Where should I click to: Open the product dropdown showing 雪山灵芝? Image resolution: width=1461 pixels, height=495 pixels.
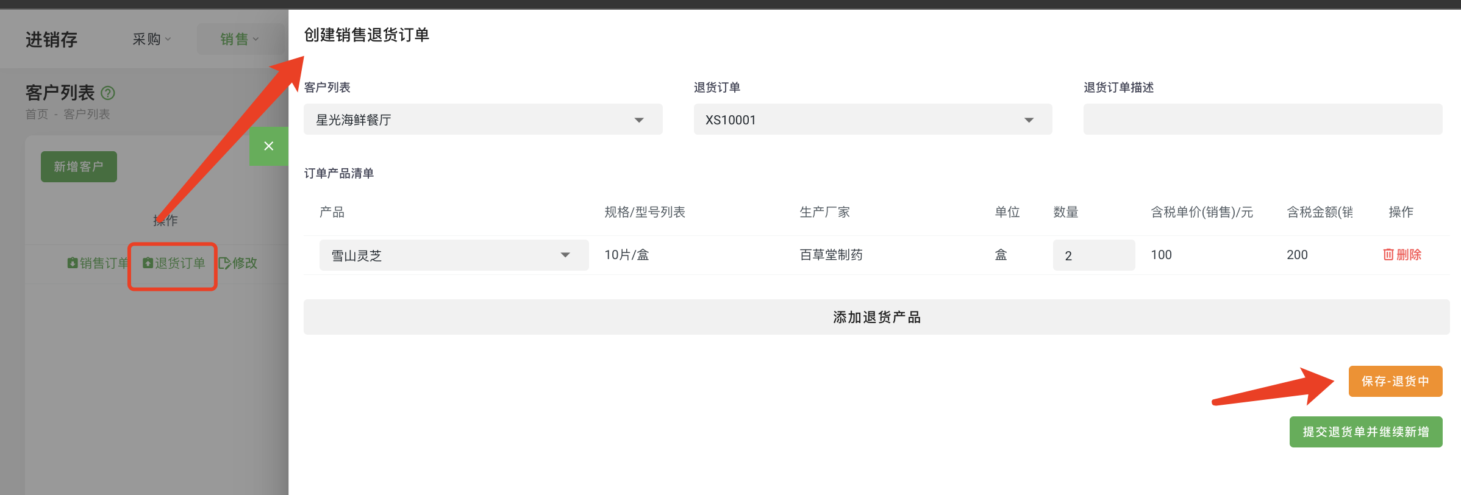point(454,255)
